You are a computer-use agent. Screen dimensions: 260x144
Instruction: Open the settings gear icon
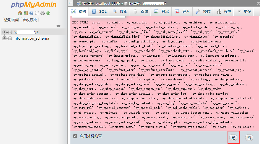43,13
